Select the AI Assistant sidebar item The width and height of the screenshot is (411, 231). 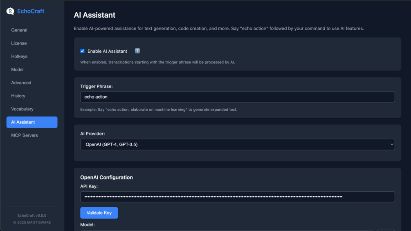[32, 122]
